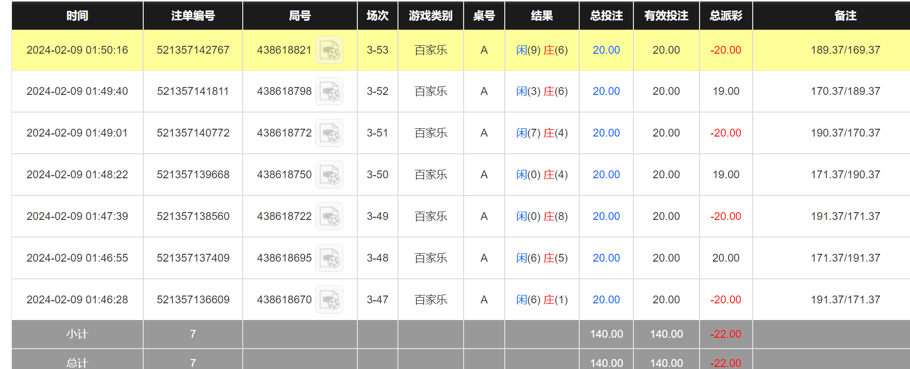Open total bet 20.00 link for order 521357136609
910x369 pixels.
point(606,300)
